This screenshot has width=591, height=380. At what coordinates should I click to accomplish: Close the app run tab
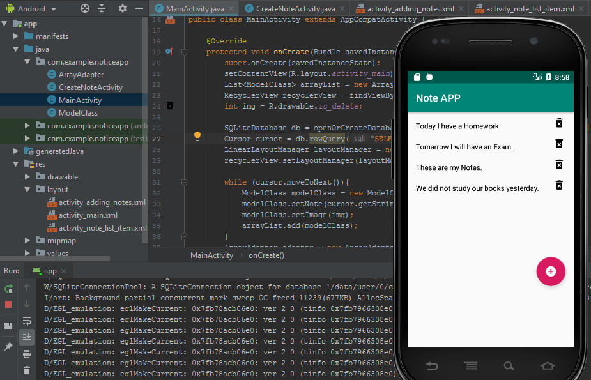pos(63,271)
